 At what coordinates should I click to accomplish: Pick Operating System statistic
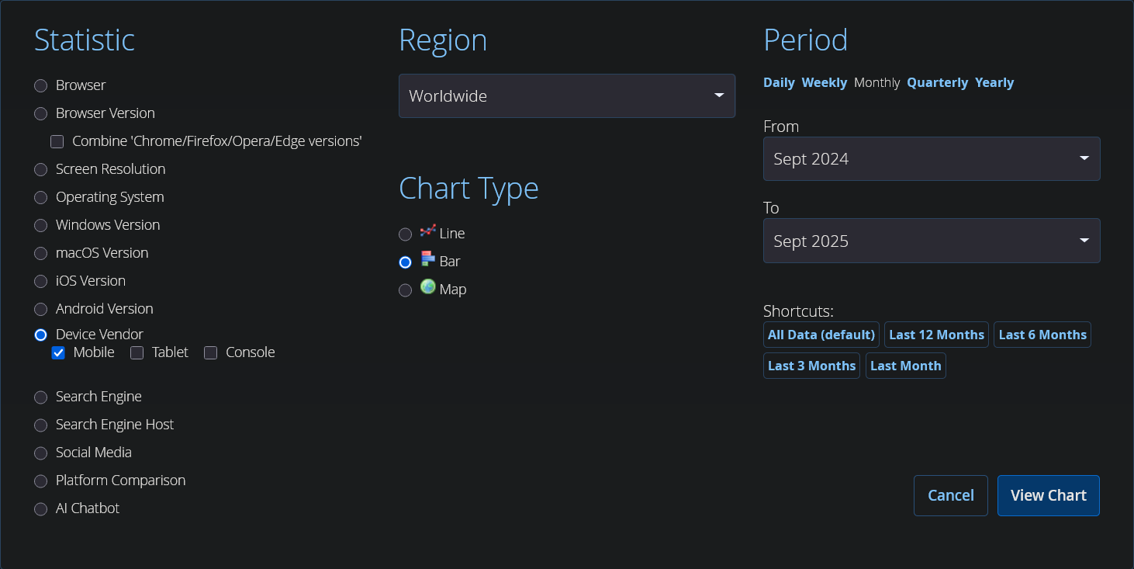coord(41,197)
